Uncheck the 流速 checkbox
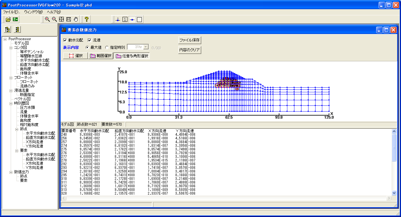The height and width of the screenshot is (217, 401). pos(89,40)
